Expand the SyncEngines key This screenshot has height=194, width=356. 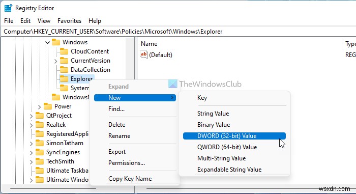pos(31,153)
